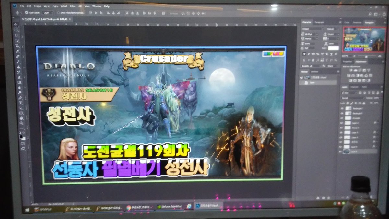Click the text Color swatch in Character panel

point(333,48)
